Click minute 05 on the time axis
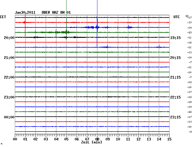193x147 pixels. click(x=66, y=139)
